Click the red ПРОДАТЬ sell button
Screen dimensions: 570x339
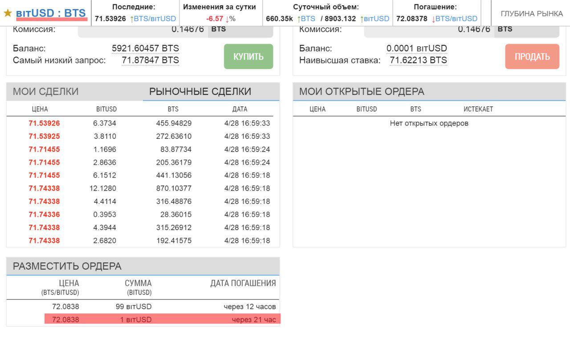point(532,56)
